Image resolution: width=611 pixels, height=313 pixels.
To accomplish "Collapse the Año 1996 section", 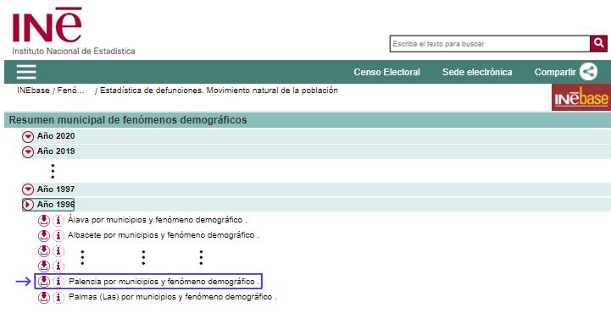I will point(28,205).
